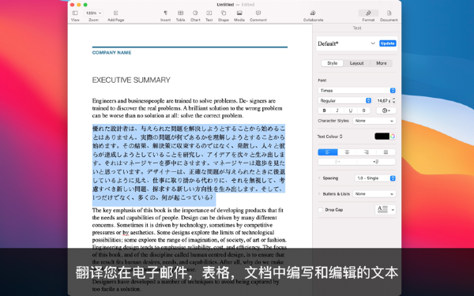Click the COMPANY NAME header text
This screenshot has width=474, height=296.
click(111, 53)
